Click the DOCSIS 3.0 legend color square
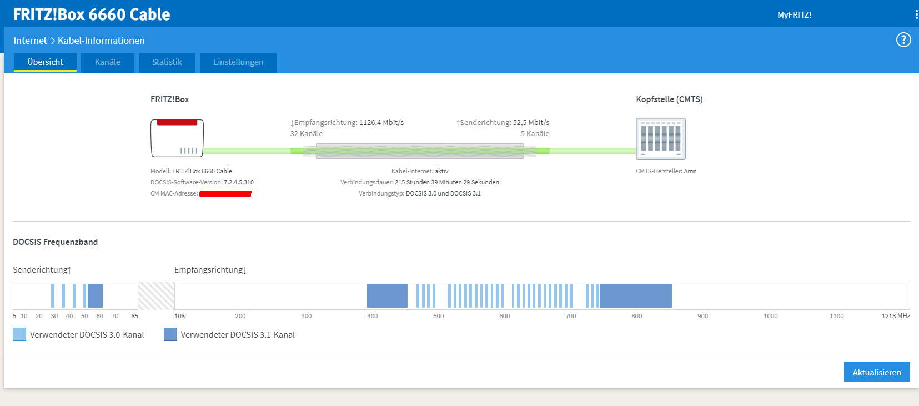Viewport: 919px width, 406px height. 19,334
